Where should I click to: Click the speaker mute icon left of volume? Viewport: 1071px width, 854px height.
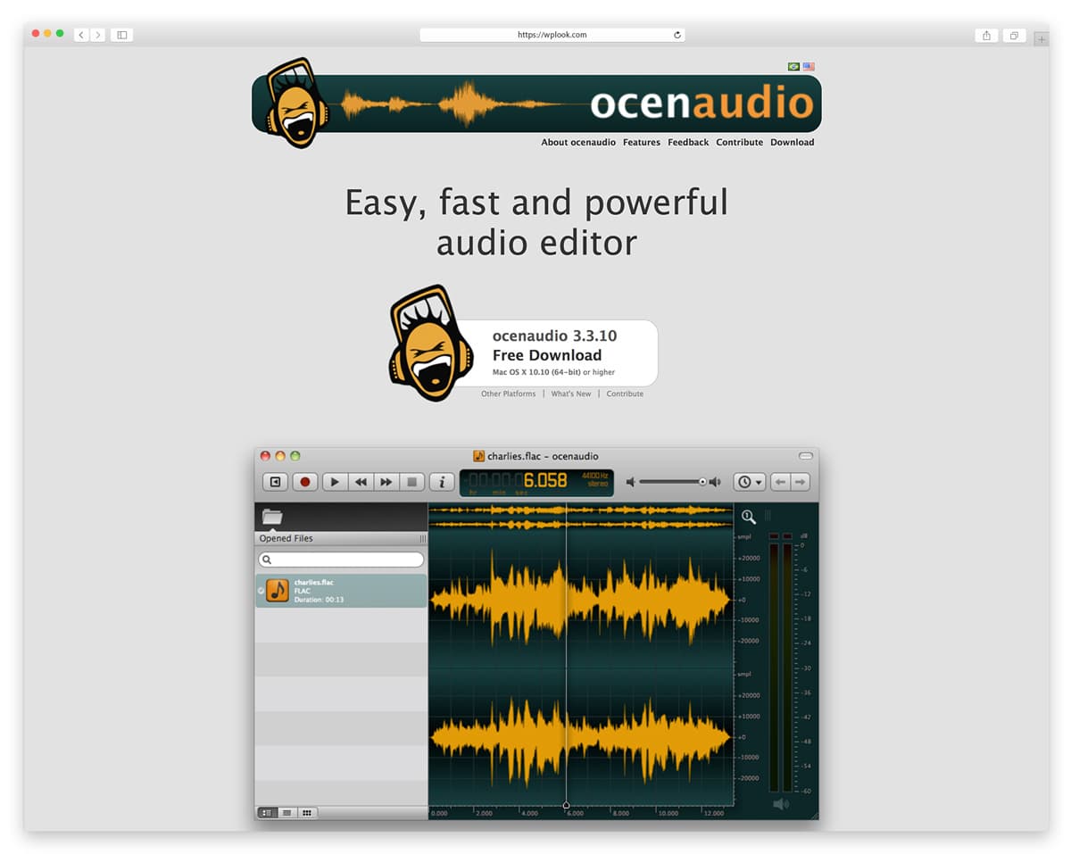(630, 482)
